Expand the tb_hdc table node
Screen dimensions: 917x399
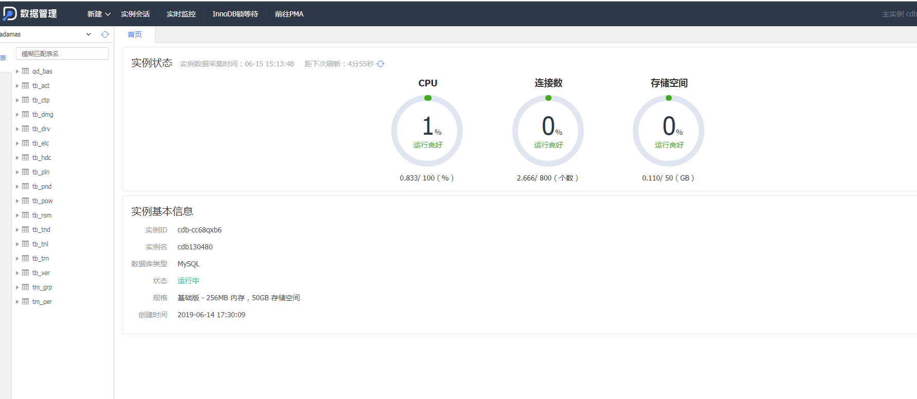pyautogui.click(x=17, y=158)
